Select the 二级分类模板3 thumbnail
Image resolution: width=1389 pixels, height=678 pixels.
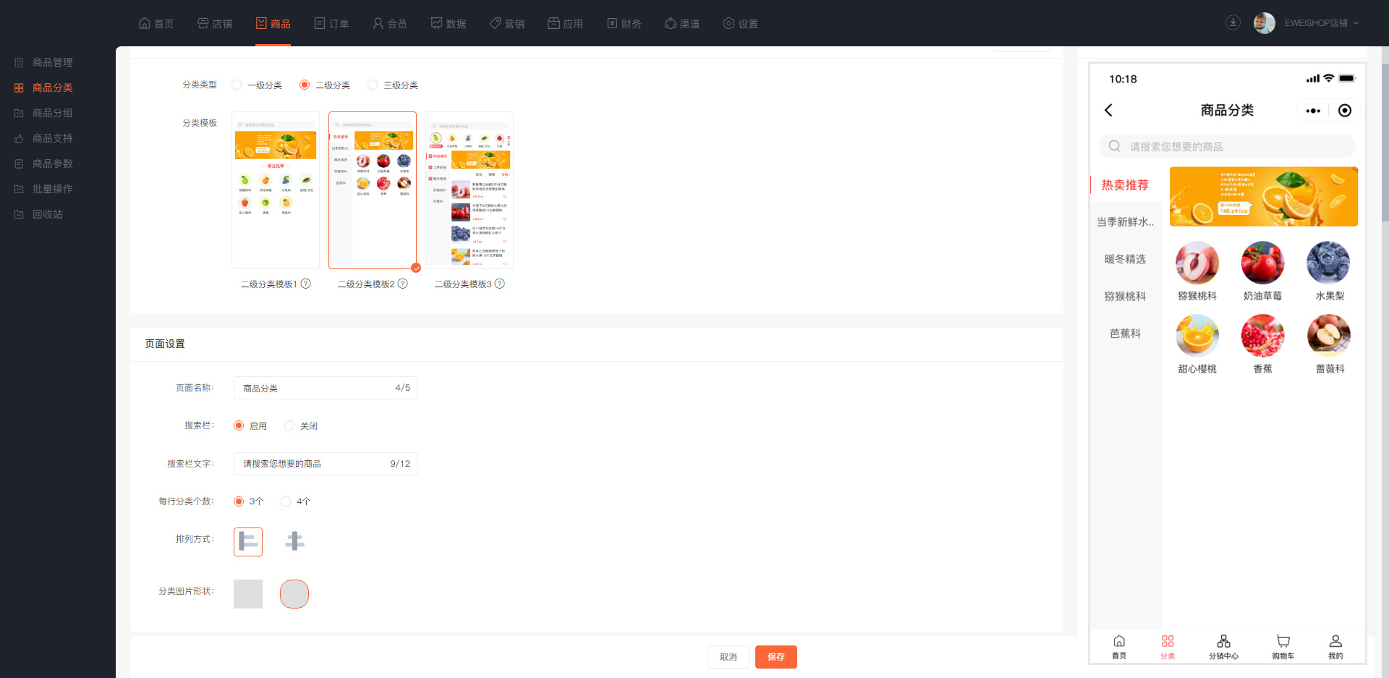click(x=470, y=190)
